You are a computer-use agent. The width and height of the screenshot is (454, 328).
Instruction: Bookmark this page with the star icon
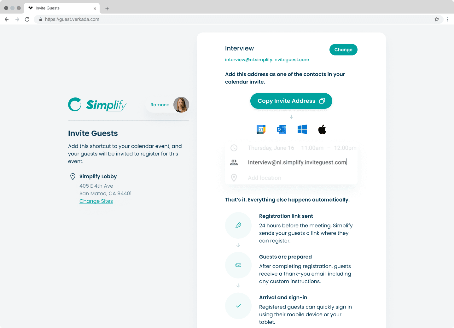(x=437, y=19)
